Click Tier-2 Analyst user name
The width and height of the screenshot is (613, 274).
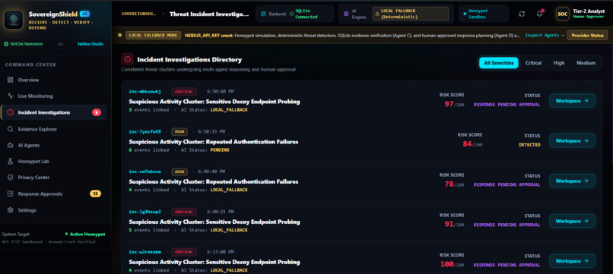point(589,11)
